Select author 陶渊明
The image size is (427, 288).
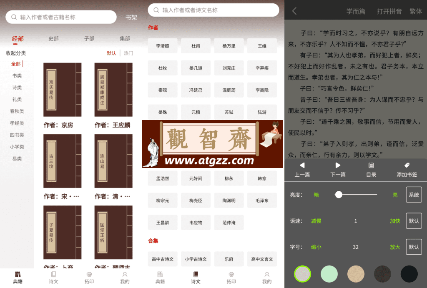[229, 200]
